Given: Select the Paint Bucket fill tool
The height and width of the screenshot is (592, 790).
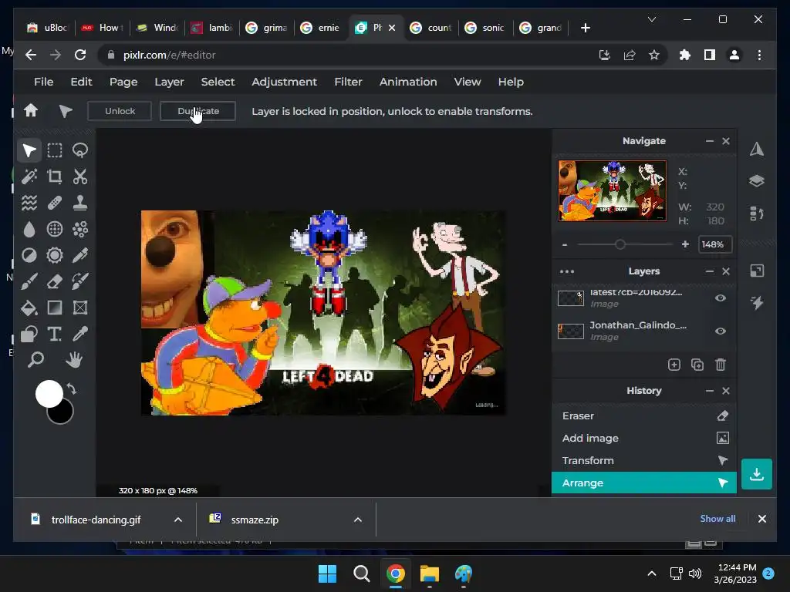Looking at the screenshot, I should (29, 308).
